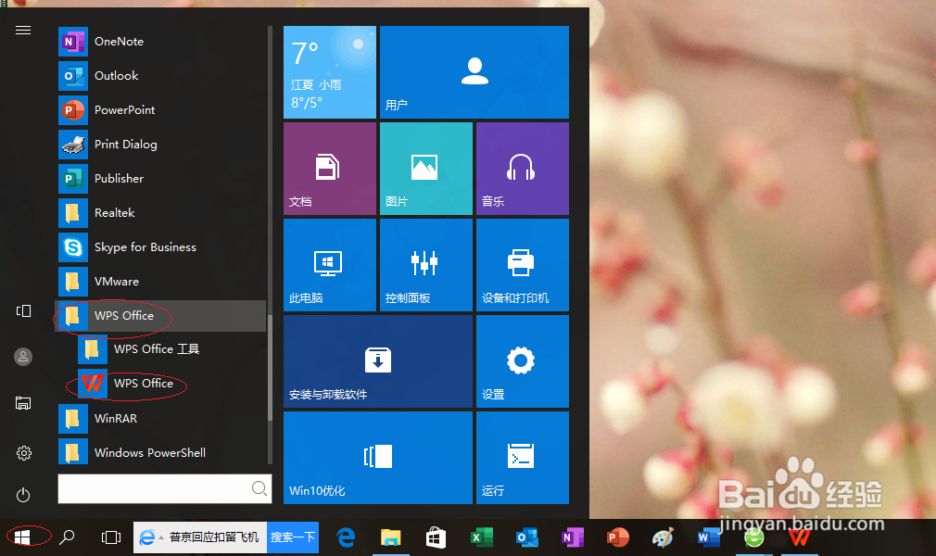
Task: Open the 设置 tile
Action: (x=523, y=361)
